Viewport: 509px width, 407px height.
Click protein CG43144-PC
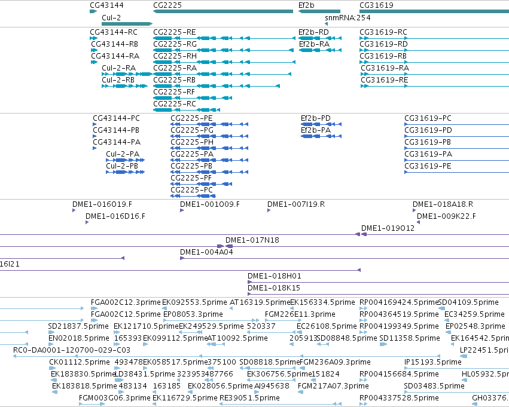[x=95, y=124]
